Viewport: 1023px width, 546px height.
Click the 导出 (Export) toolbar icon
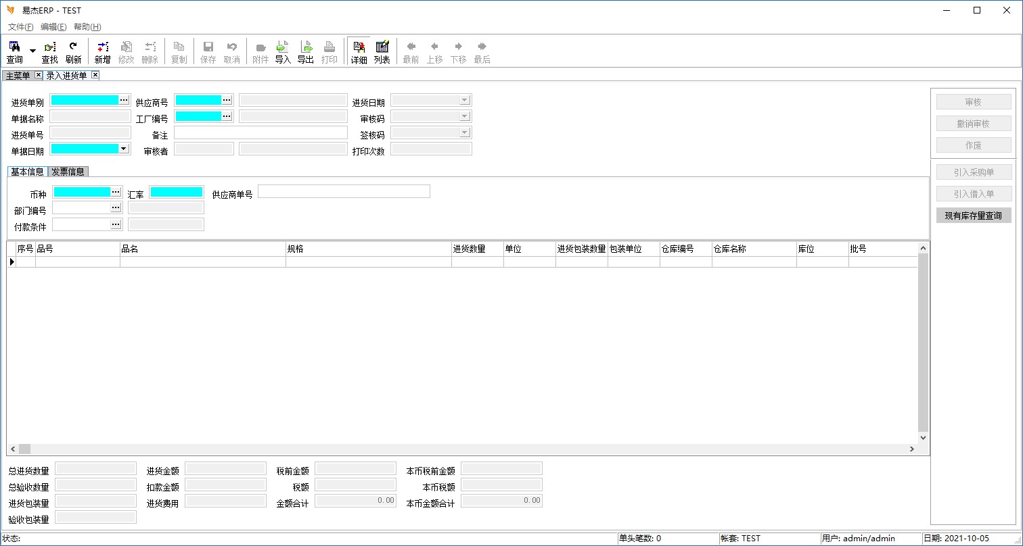306,51
